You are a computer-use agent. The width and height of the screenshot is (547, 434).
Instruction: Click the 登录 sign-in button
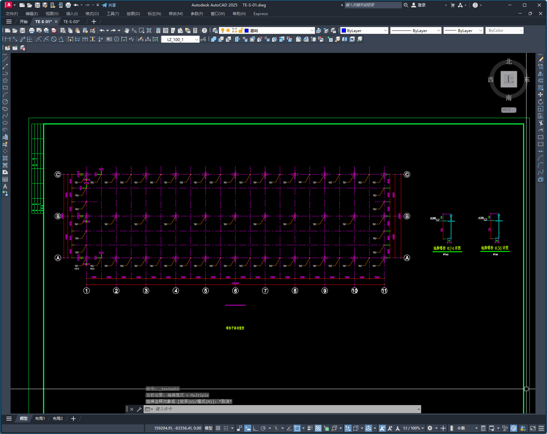pyautogui.click(x=419, y=5)
